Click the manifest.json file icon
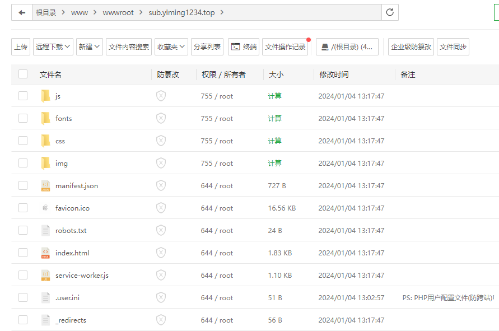This screenshot has height=331, width=499. click(45, 186)
